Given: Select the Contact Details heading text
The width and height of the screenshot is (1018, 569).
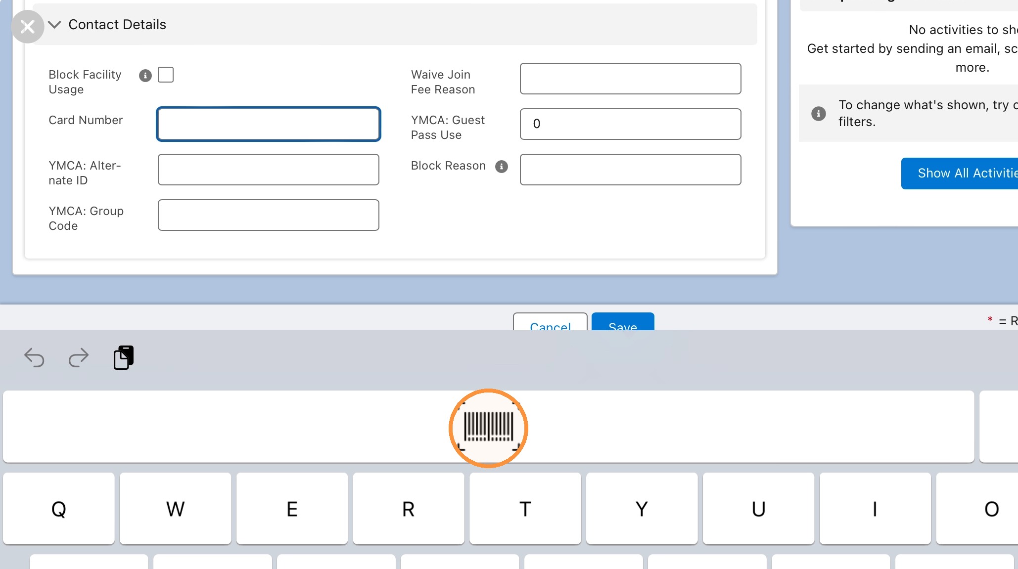Looking at the screenshot, I should (x=117, y=25).
